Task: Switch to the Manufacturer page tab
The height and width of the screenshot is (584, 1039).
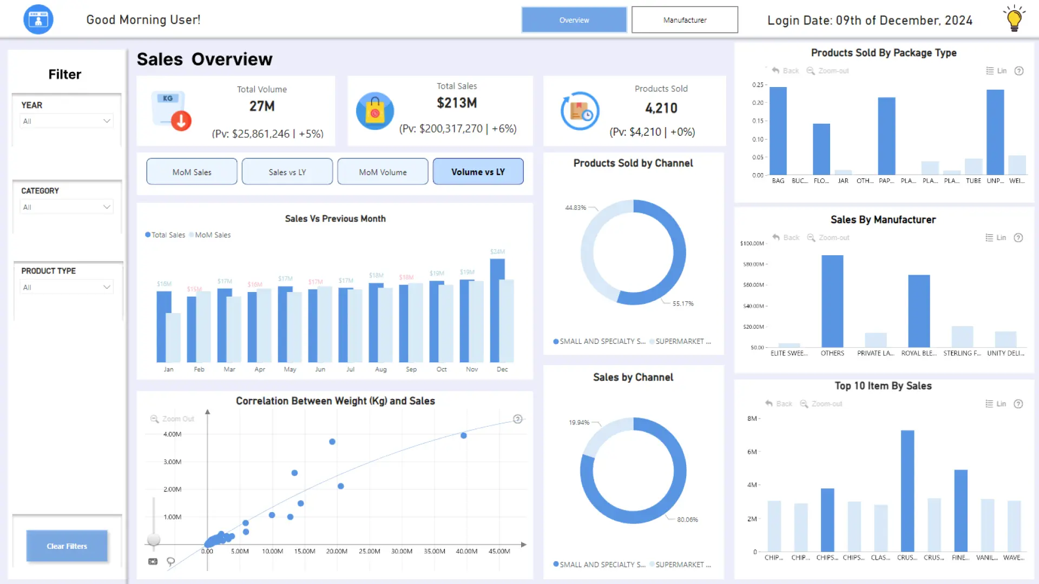Action: click(685, 20)
